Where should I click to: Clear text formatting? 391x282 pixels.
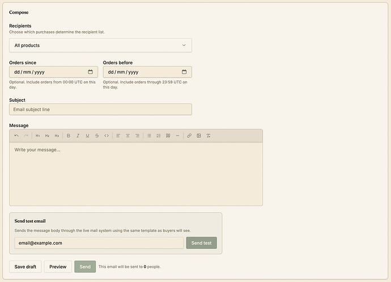(208, 136)
